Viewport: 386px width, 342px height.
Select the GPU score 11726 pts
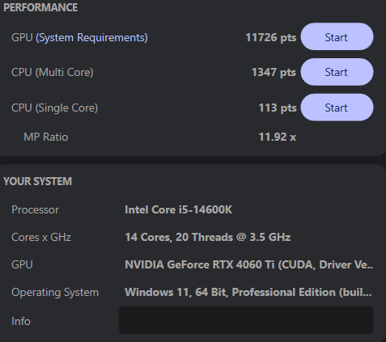point(271,38)
